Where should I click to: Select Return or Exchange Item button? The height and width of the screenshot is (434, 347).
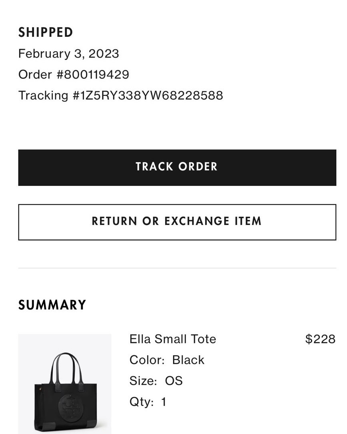click(x=177, y=222)
